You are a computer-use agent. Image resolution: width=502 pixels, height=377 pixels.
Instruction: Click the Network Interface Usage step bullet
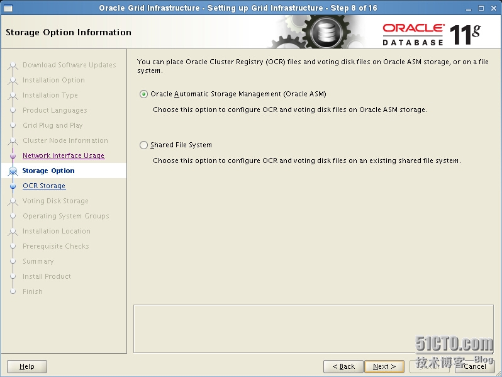coord(13,155)
